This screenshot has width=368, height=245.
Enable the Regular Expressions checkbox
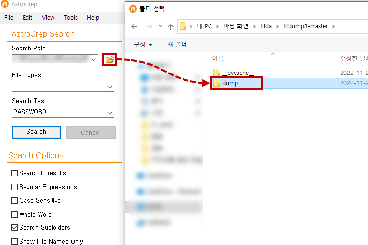pos(14,187)
